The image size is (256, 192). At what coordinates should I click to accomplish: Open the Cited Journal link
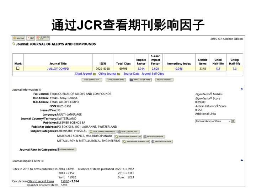pos(84,74)
